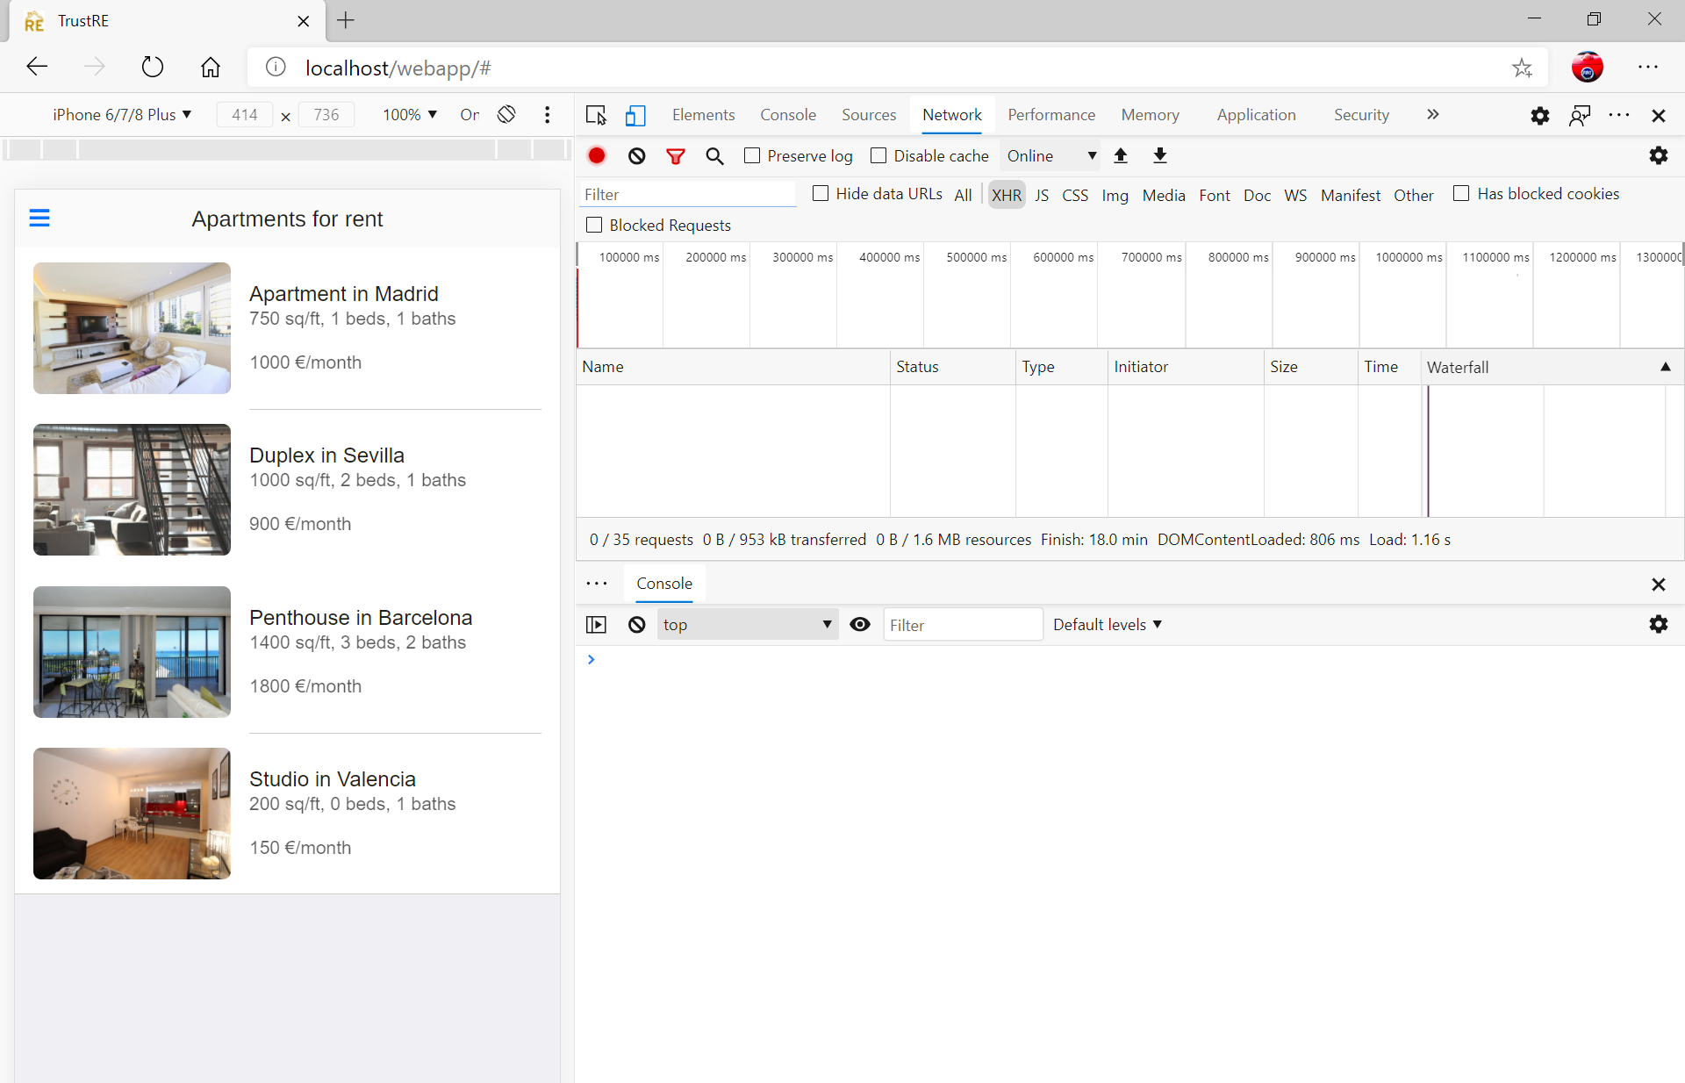Activate the inspect element picker
Image resolution: width=1685 pixels, height=1083 pixels.
pos(596,115)
